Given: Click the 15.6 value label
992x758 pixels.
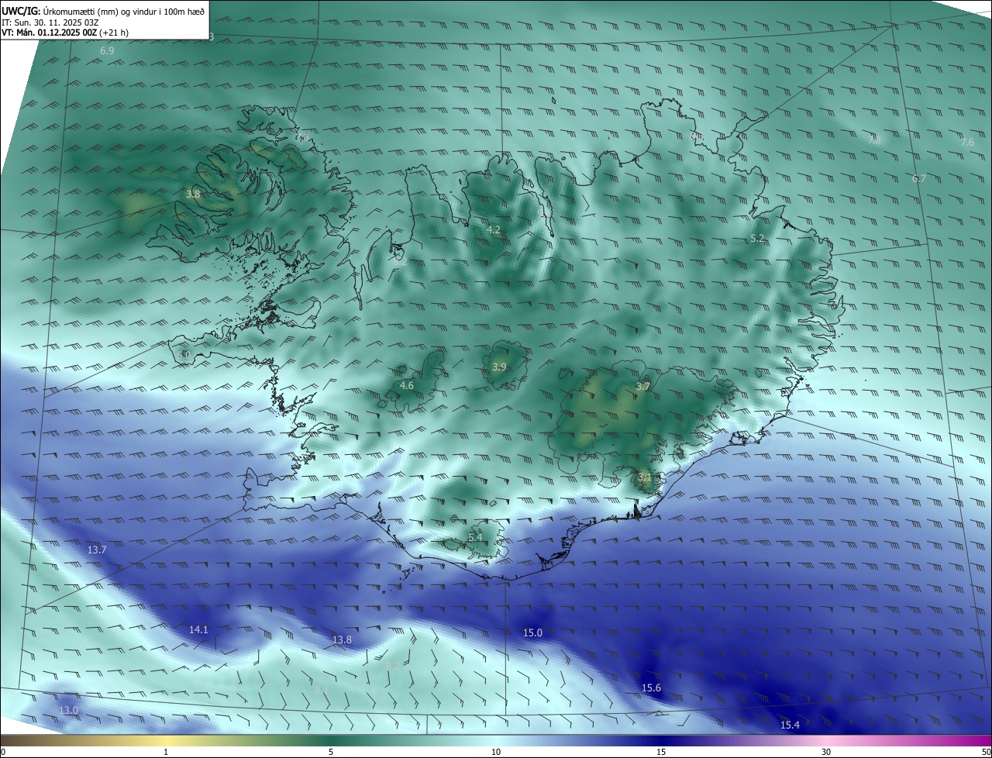Looking at the screenshot, I should tap(651, 688).
